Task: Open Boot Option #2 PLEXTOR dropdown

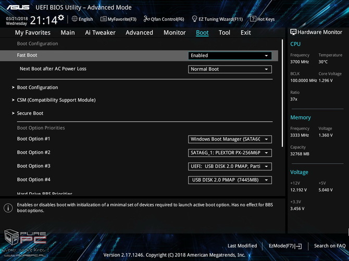Action: click(230, 153)
